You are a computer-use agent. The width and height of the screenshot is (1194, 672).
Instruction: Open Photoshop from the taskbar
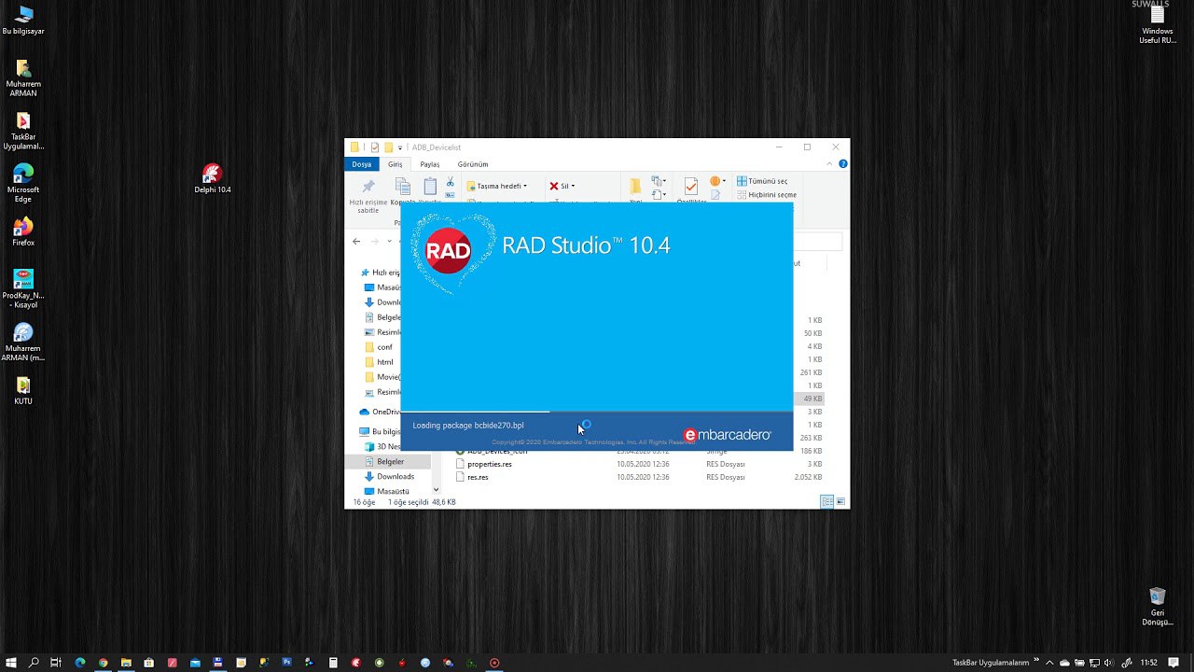[286, 662]
